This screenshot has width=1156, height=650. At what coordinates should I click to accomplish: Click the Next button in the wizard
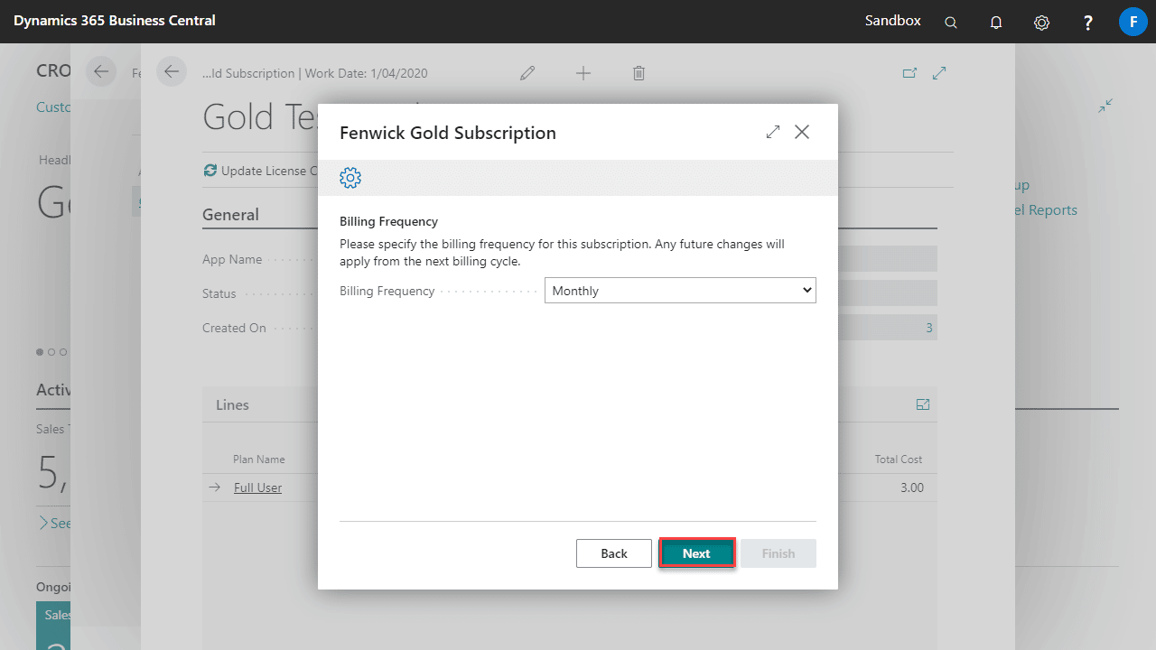696,553
